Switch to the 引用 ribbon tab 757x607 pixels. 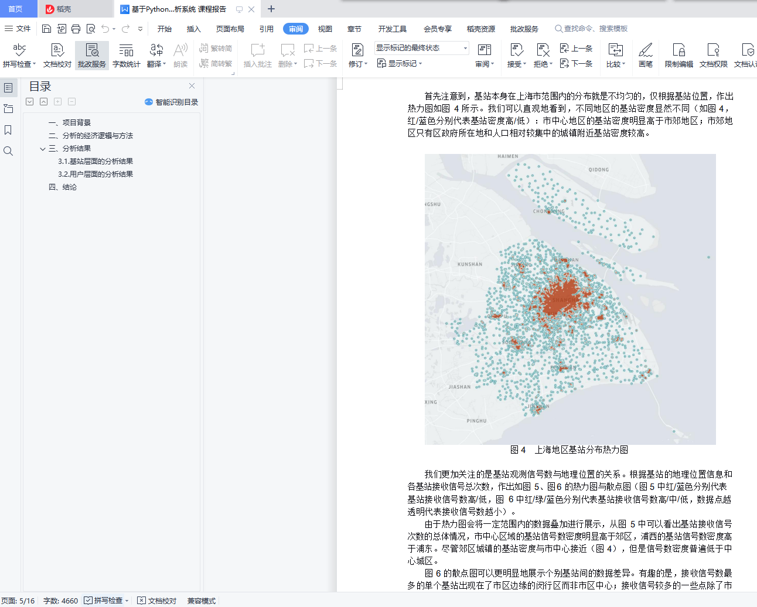click(x=267, y=29)
